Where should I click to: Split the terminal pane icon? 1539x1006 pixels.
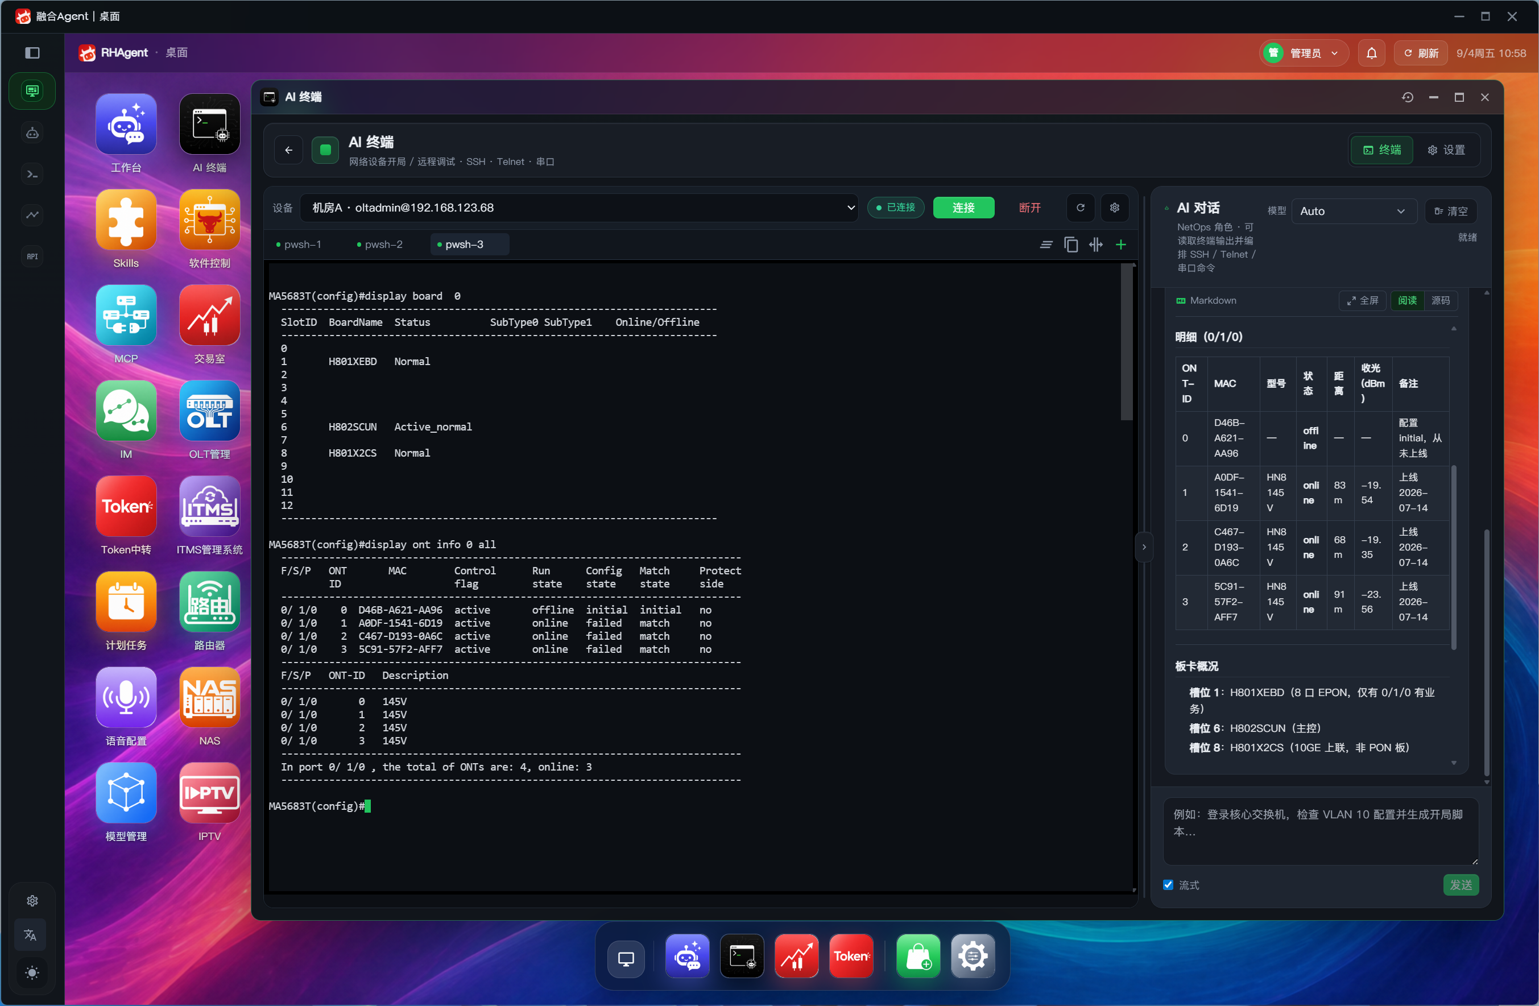click(x=1095, y=245)
